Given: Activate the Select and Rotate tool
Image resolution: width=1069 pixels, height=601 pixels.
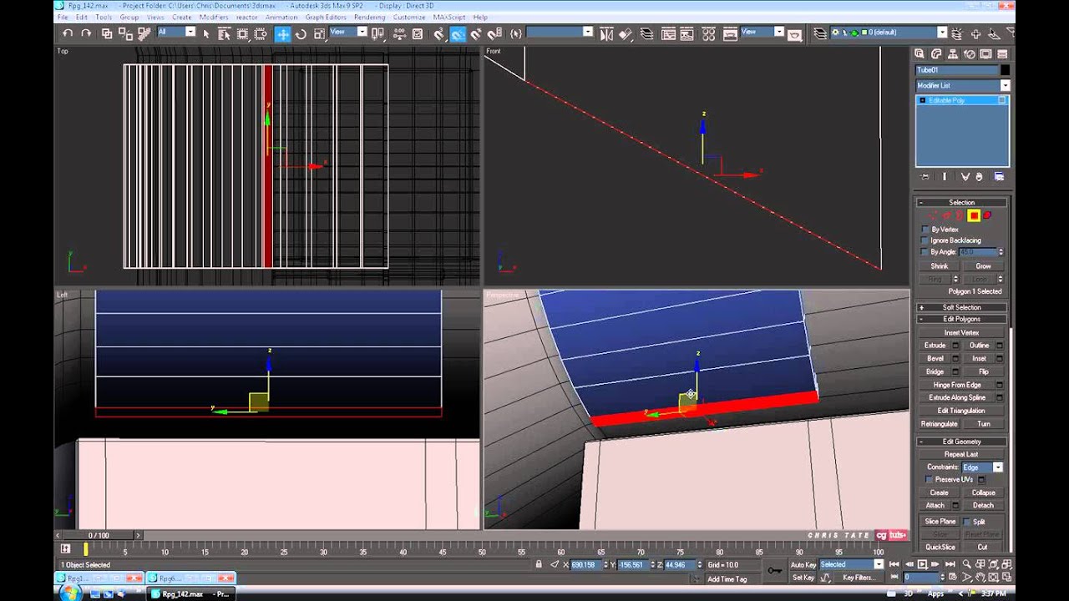Looking at the screenshot, I should click(301, 33).
